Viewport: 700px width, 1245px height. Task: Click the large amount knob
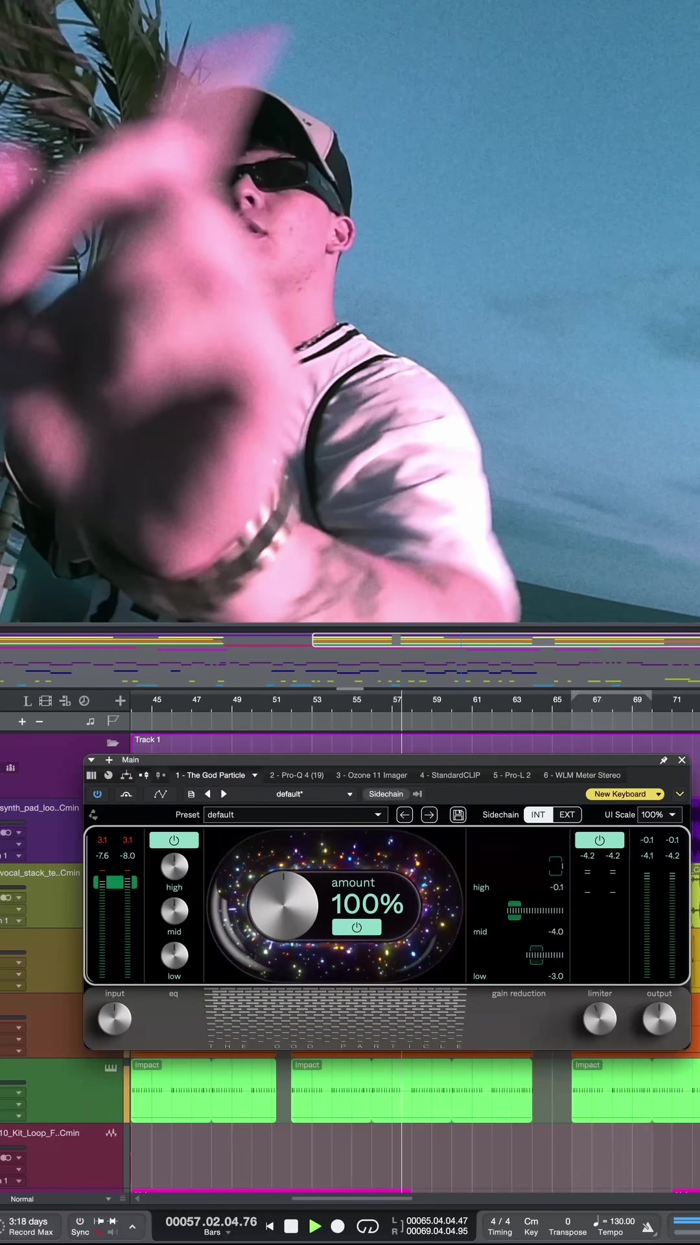click(284, 905)
